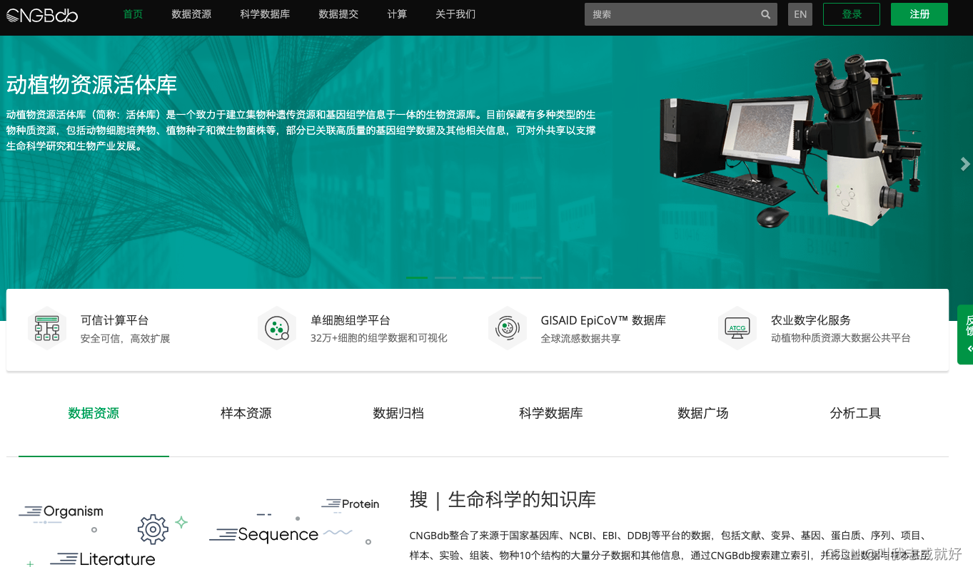Open the 关于我们 menu

tap(455, 14)
